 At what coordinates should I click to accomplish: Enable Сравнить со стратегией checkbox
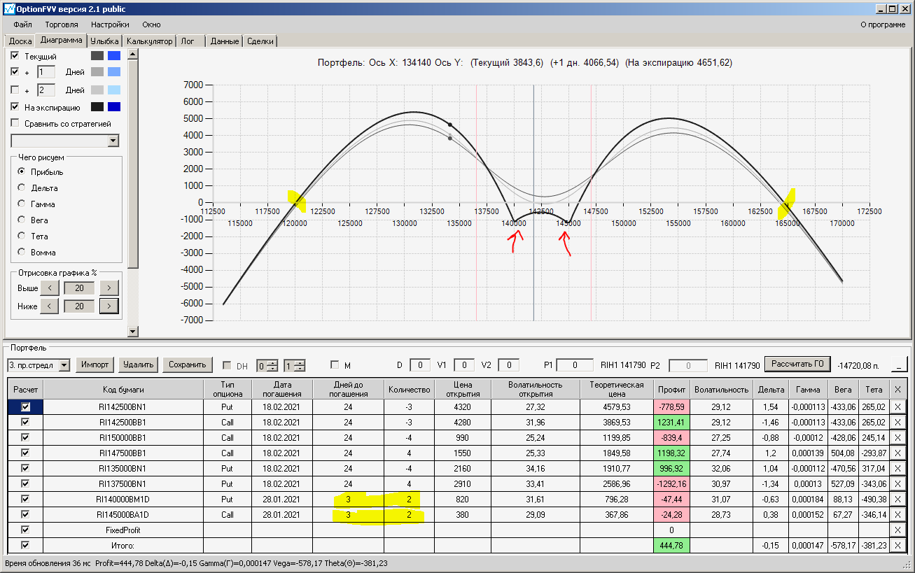[15, 124]
